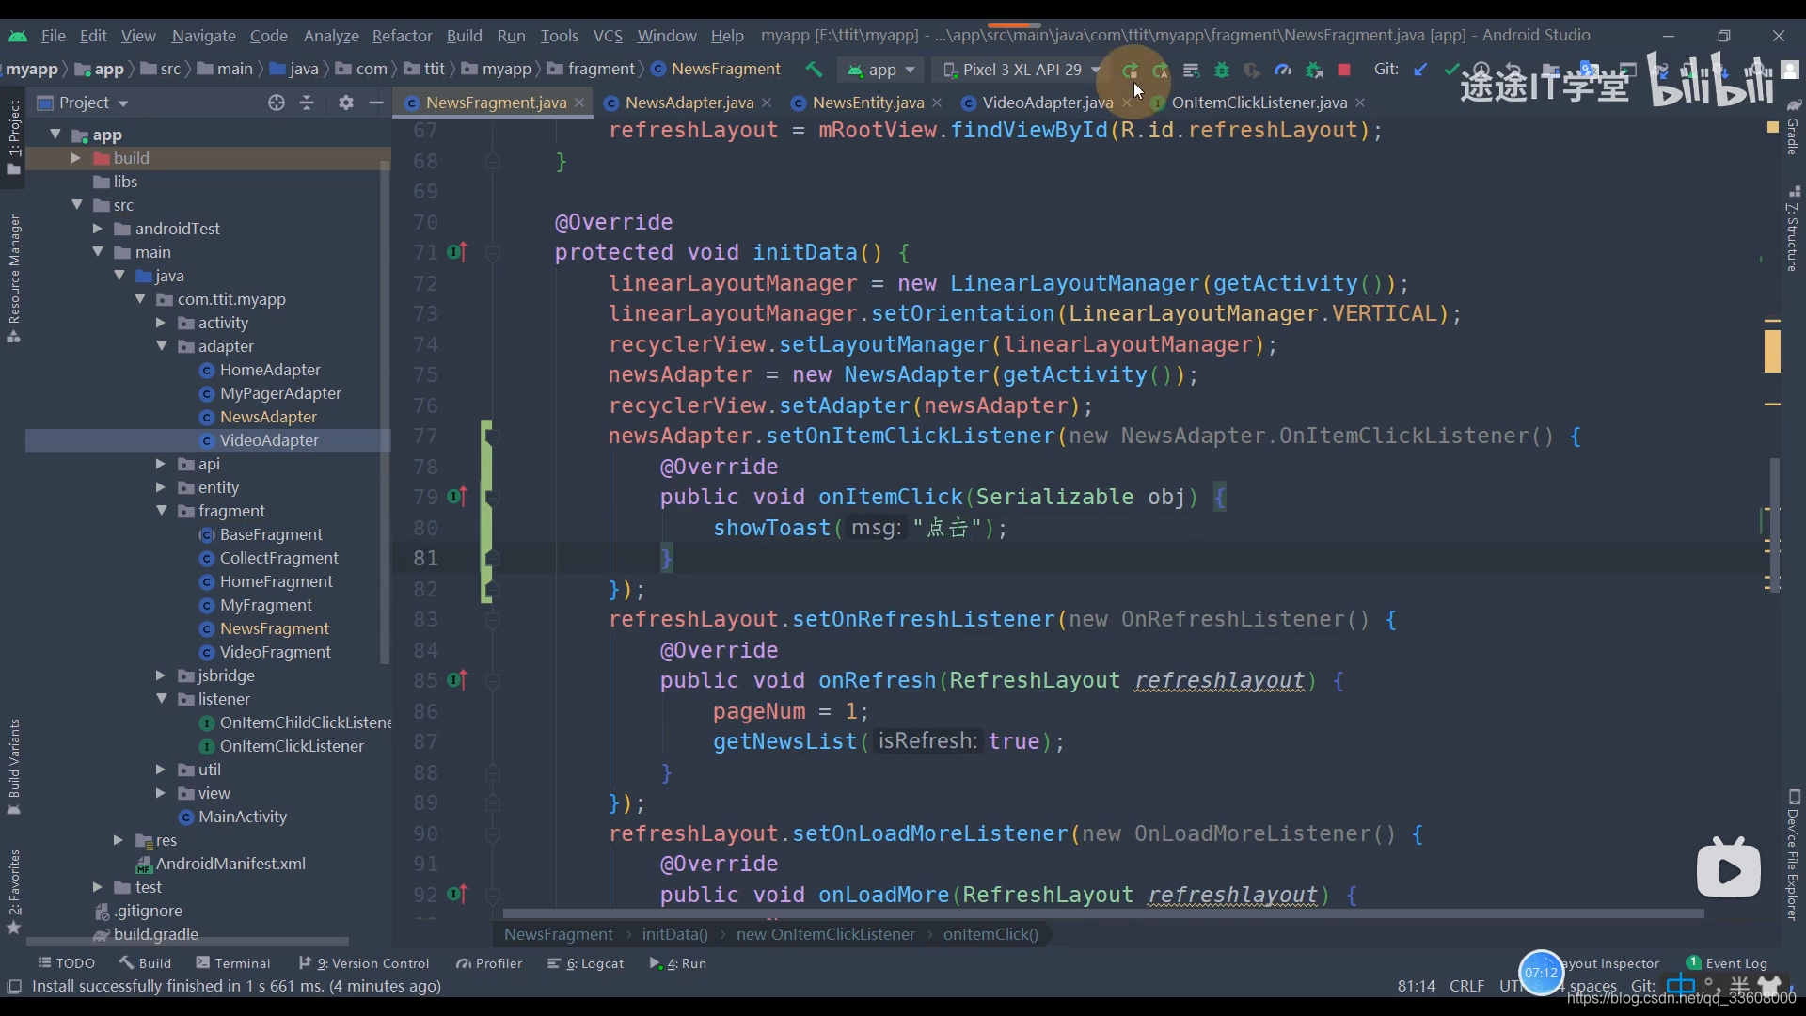
Task: Click the Git Update Project arrow
Action: pos(1420,70)
